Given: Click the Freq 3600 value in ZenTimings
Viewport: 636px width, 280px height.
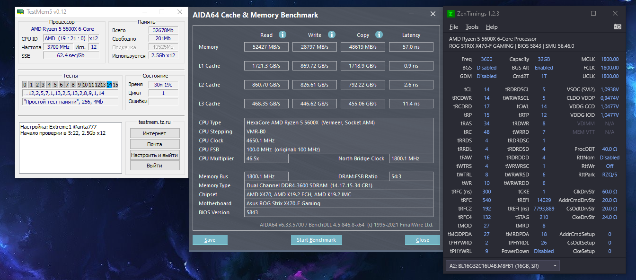Looking at the screenshot, I should coord(486,59).
